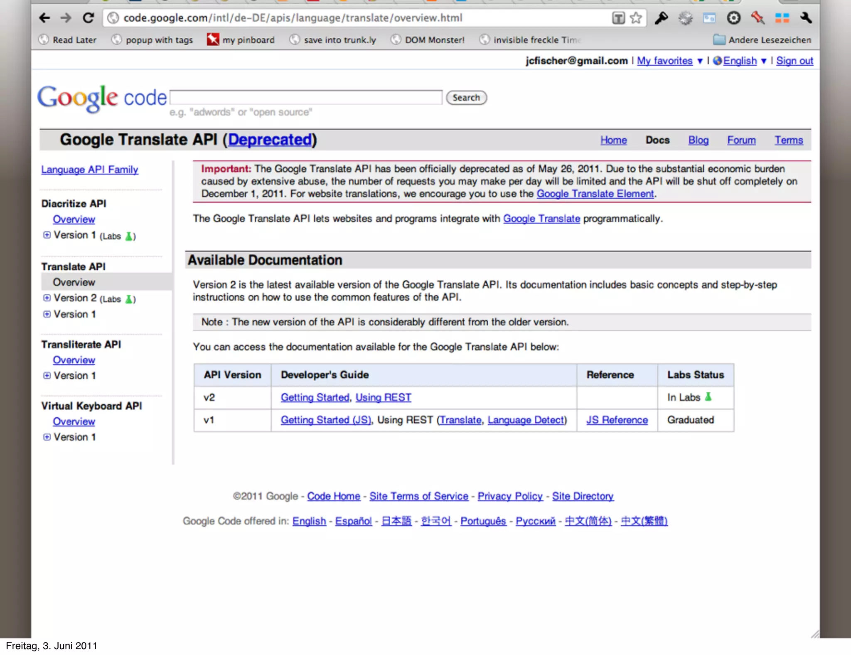Viewport: 851px width, 655px height.
Task: Expand Version 1 under Diacritize API
Action: tap(47, 235)
